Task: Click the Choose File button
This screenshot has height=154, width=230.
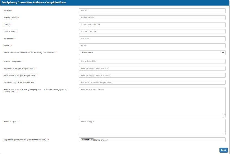Action: (87, 140)
